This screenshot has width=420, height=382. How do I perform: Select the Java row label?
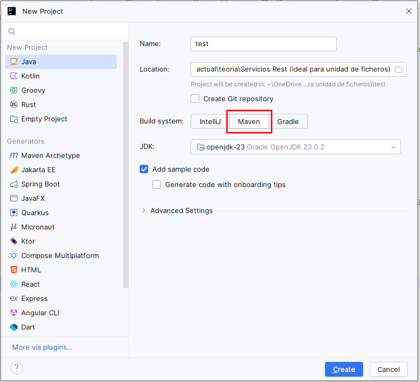pyautogui.click(x=29, y=62)
